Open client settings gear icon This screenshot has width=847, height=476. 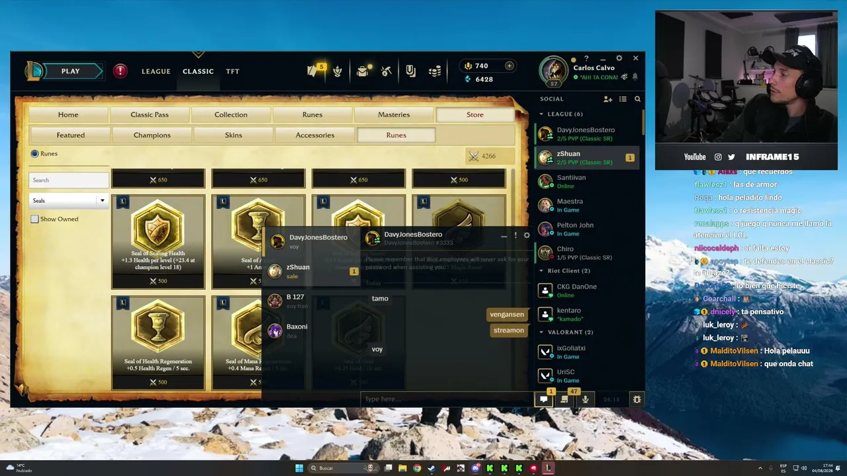coord(619,58)
